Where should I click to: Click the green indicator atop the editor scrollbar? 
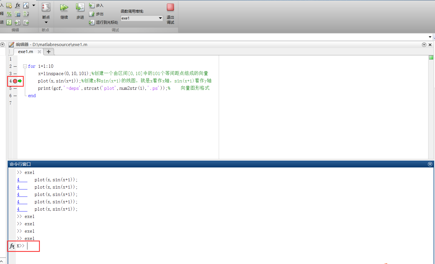(x=431, y=57)
